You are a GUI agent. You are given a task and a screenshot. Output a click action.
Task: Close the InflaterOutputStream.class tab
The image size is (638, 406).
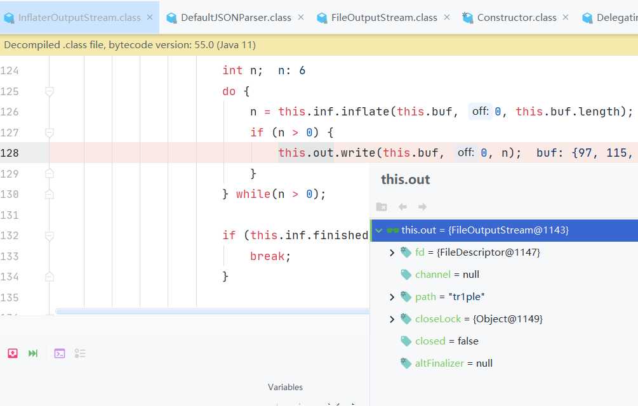150,17
